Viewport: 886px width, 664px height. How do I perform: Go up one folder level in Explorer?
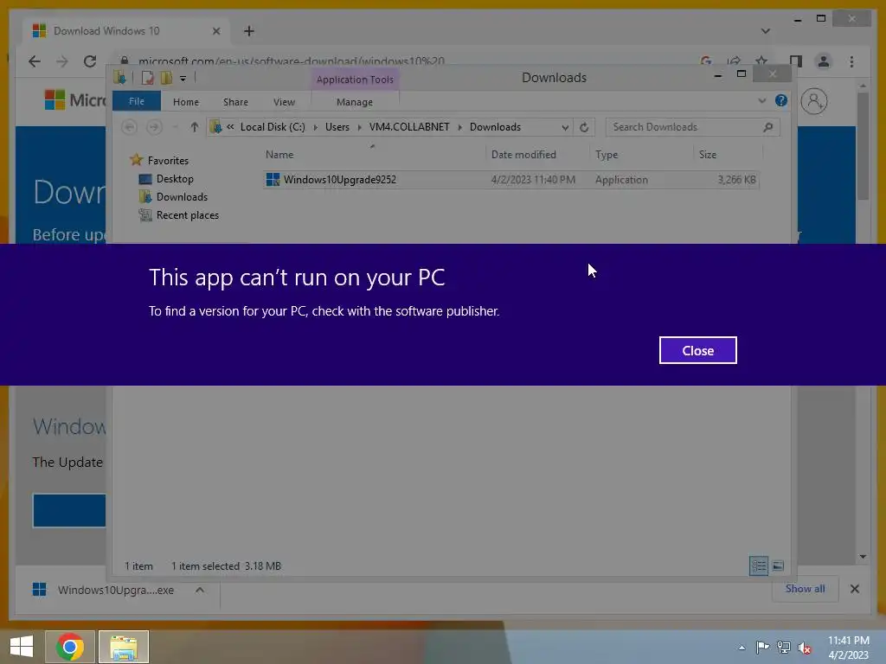click(194, 127)
